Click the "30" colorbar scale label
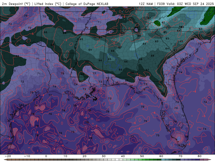Screen dimensions: 215x161 (104, 156)
